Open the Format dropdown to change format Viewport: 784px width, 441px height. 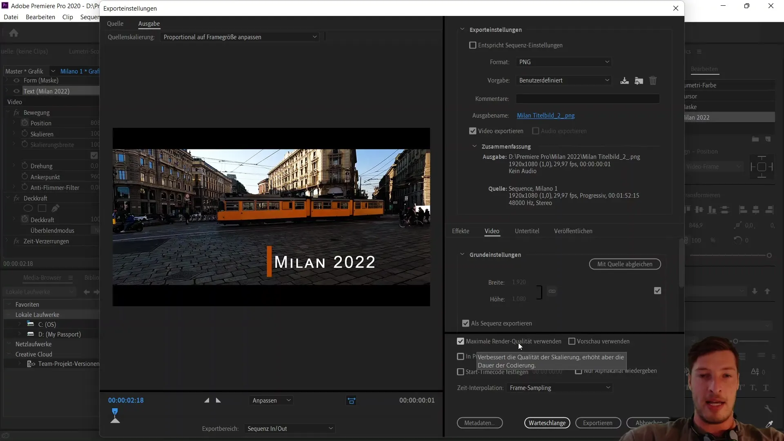pos(562,62)
